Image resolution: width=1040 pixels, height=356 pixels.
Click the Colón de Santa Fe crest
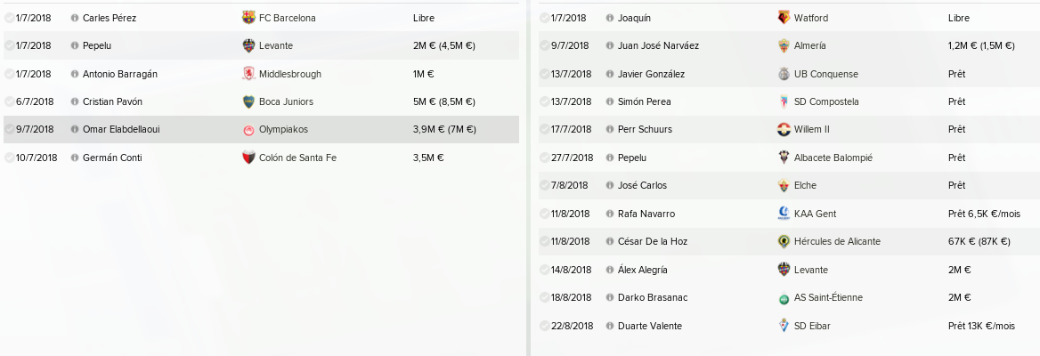click(248, 158)
